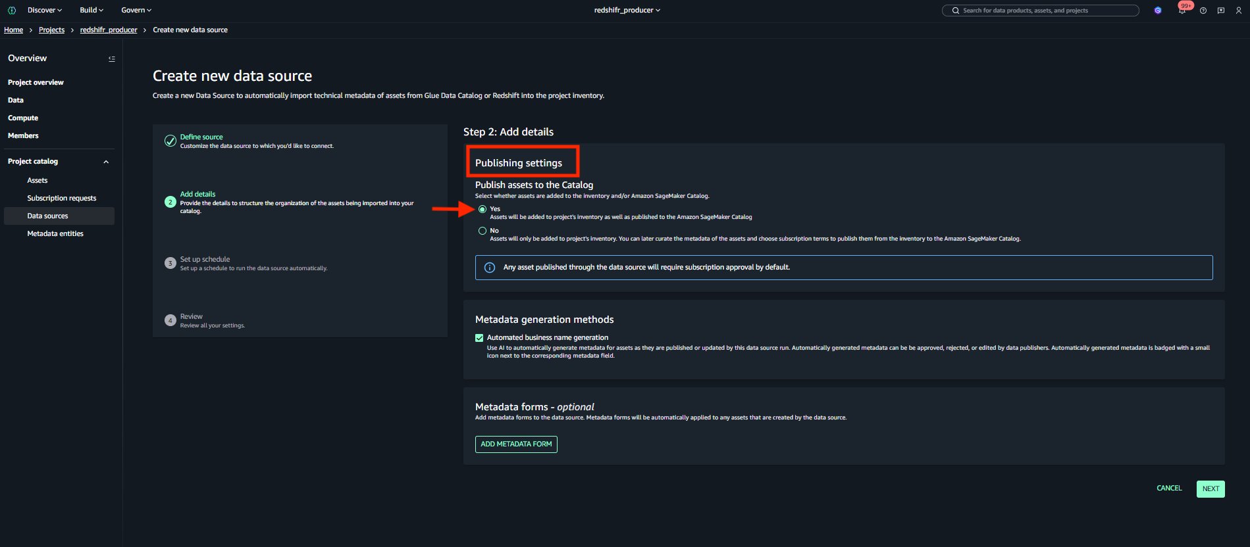Focus the search data products input field
The height and width of the screenshot is (547, 1250).
click(x=1040, y=11)
